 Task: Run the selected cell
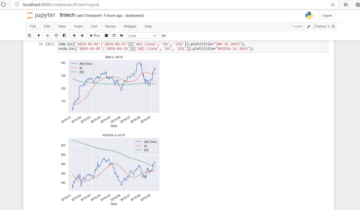(95, 36)
